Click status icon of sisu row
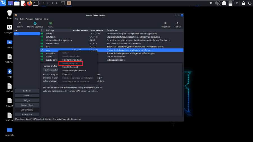 (42, 47)
